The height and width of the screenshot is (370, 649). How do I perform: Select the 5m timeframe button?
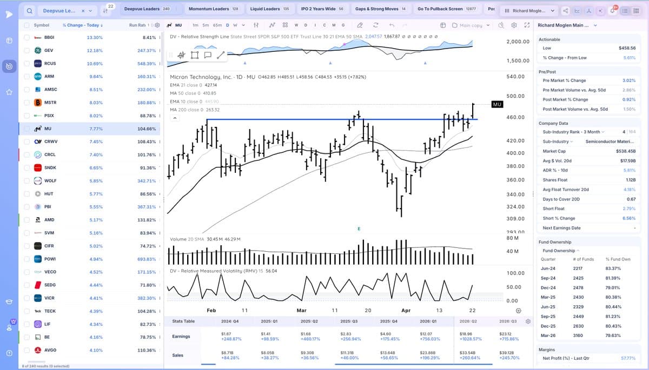coord(206,25)
